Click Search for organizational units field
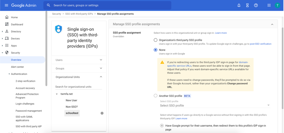 pyautogui.click(x=78, y=87)
